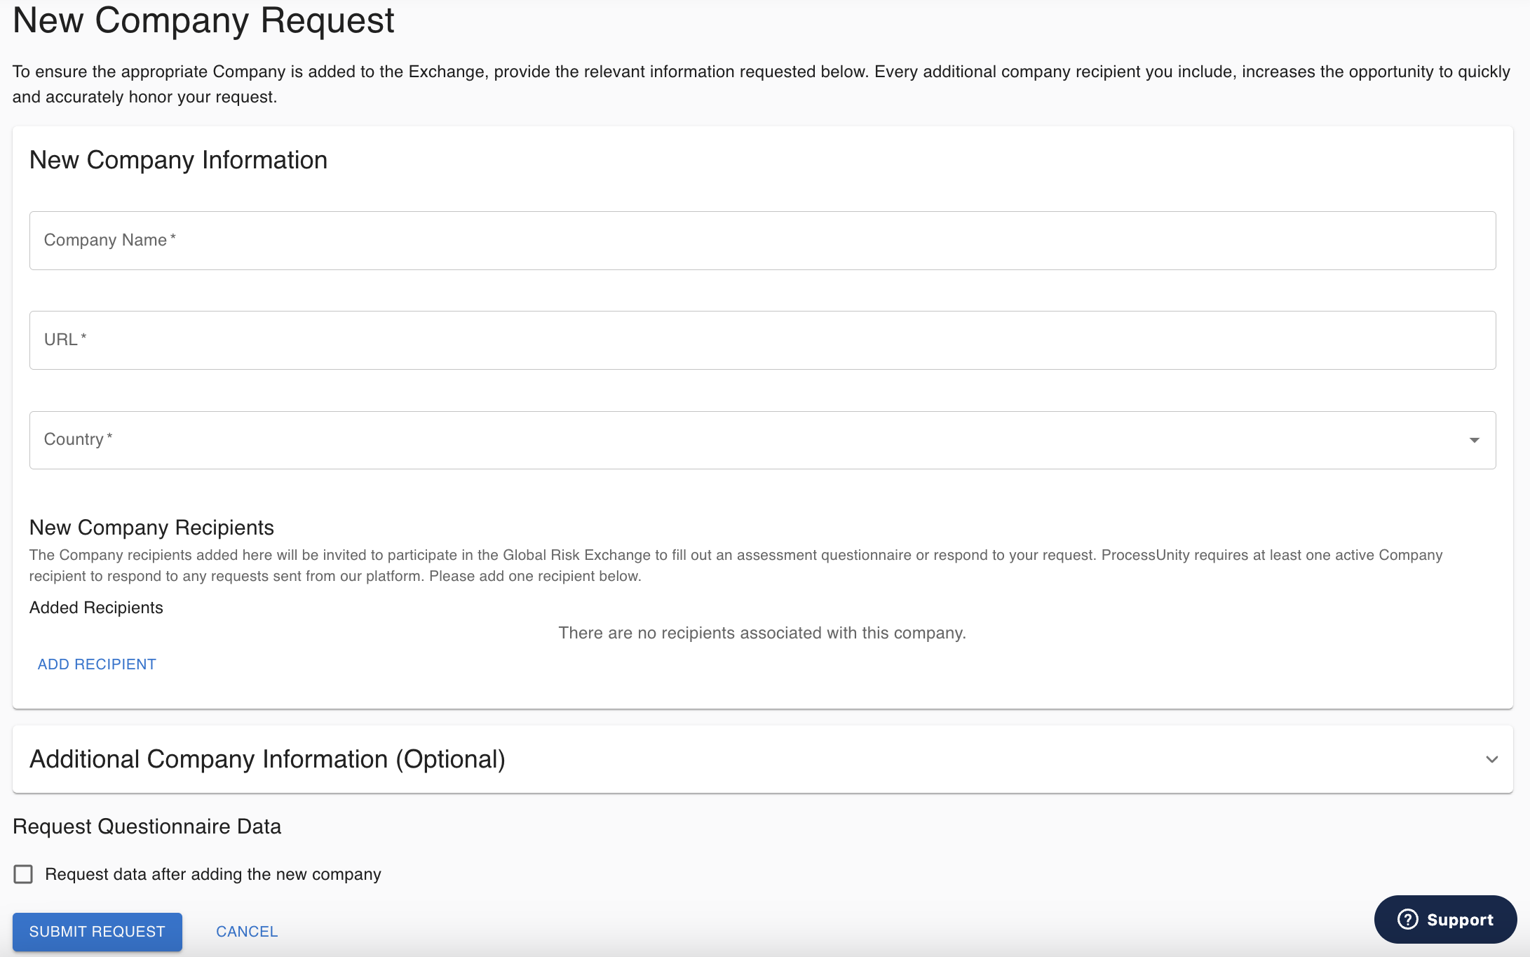Screen dimensions: 1530x957
Task: Enable 'Request data after adding the new company'
Action: click(x=24, y=874)
